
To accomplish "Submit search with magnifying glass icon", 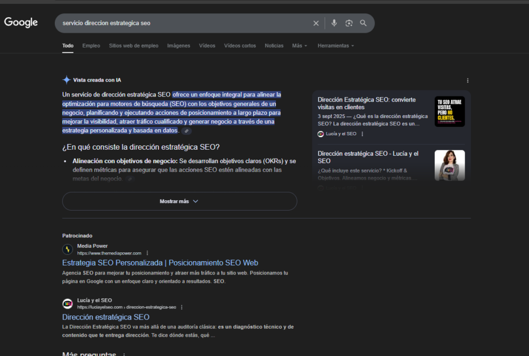I will (x=363, y=23).
